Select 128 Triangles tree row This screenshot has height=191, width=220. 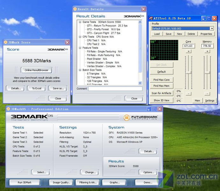(97, 81)
